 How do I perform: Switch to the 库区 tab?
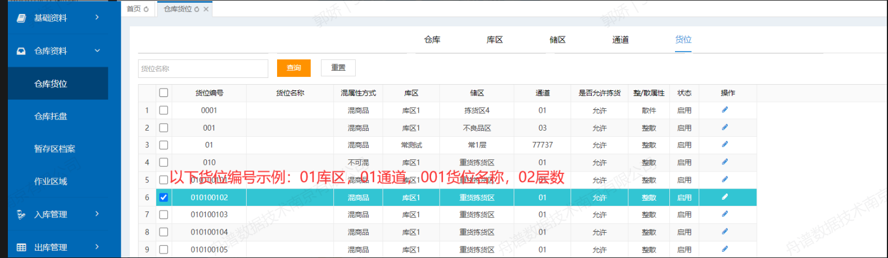(495, 40)
